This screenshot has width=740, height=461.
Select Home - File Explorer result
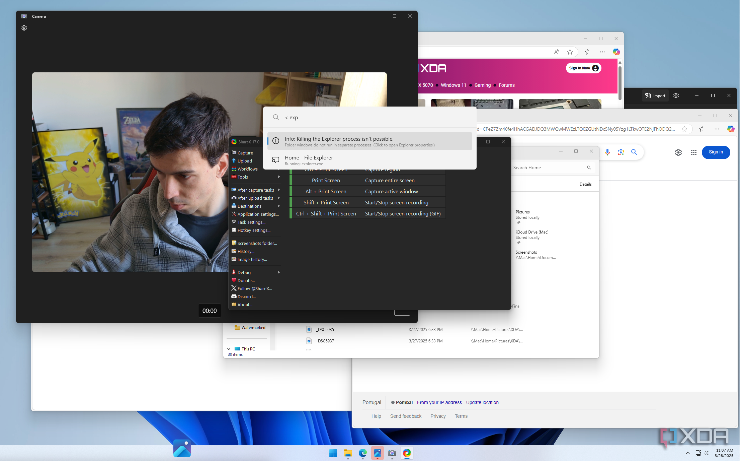(370, 160)
